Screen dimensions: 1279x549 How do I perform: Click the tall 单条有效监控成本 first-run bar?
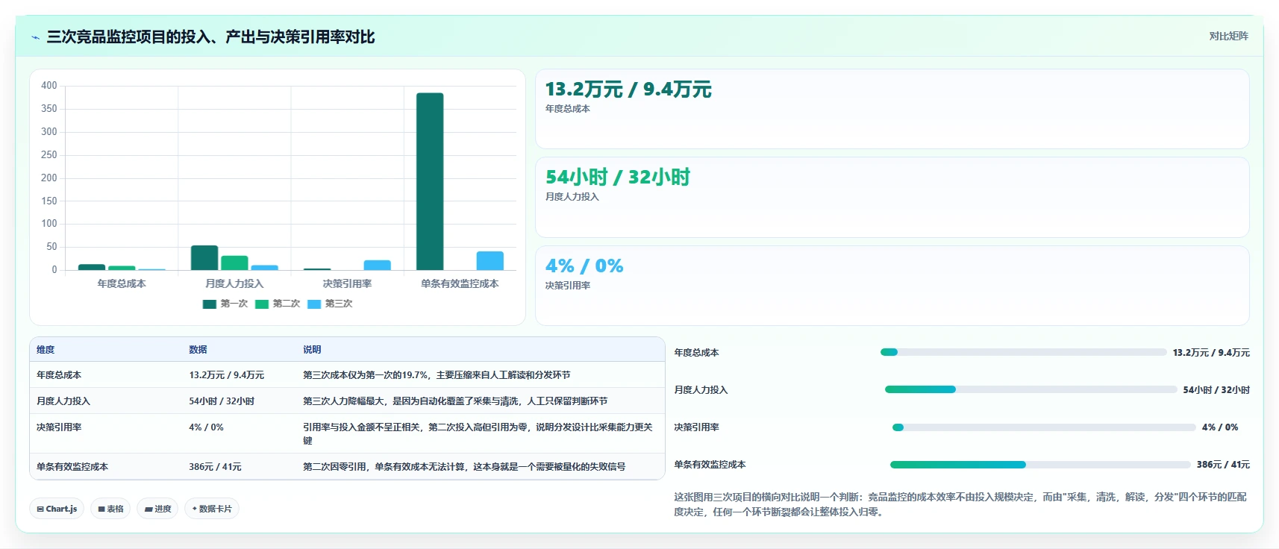(x=430, y=181)
